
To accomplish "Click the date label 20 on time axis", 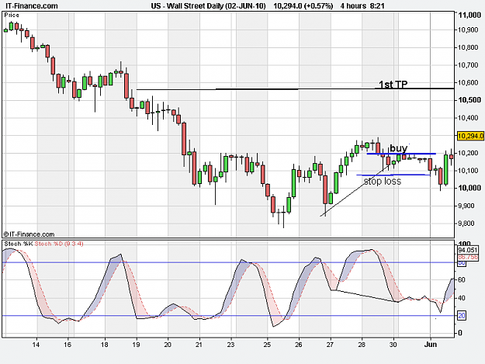I will point(168,345).
